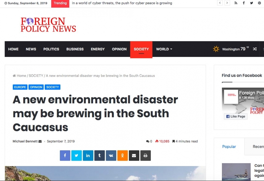Share the article to Tumblr
Screen dimensions: 264x181
click(99, 155)
